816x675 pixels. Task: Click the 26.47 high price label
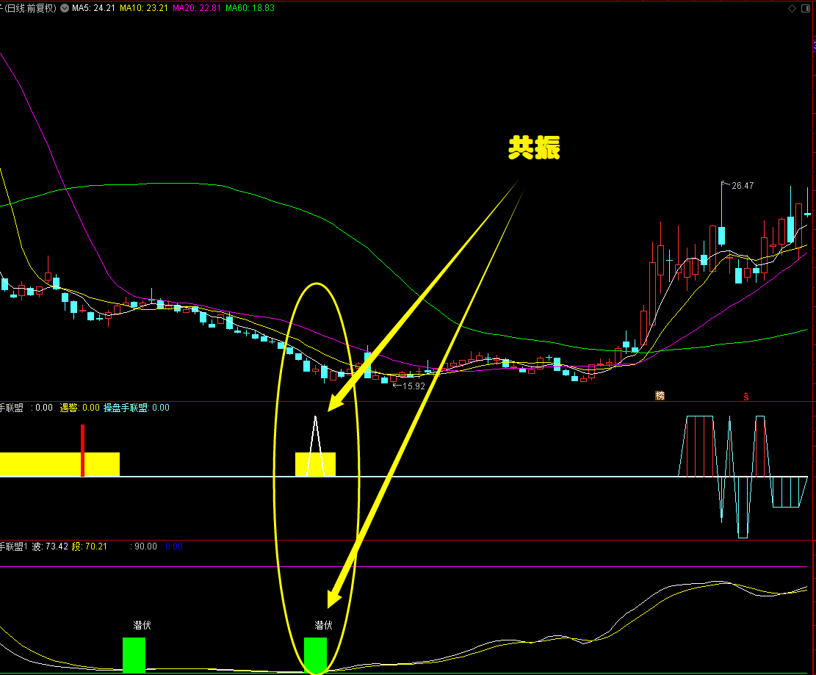pyautogui.click(x=742, y=186)
